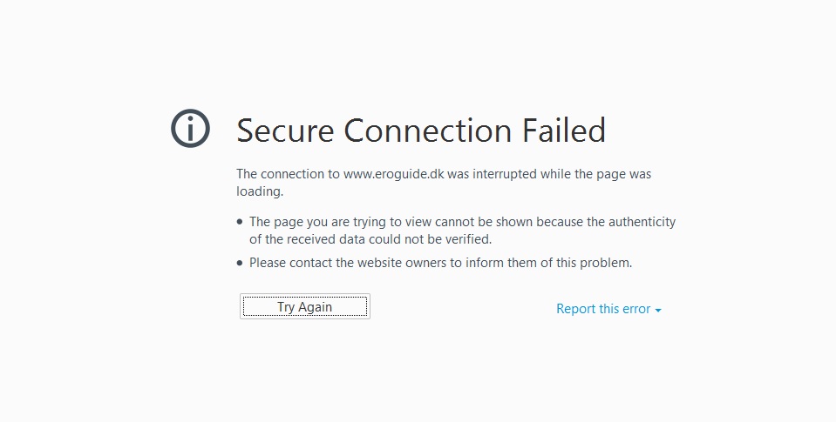Click the word authenticity in the first bullet
Screen dimensions: 836x422
(x=642, y=222)
